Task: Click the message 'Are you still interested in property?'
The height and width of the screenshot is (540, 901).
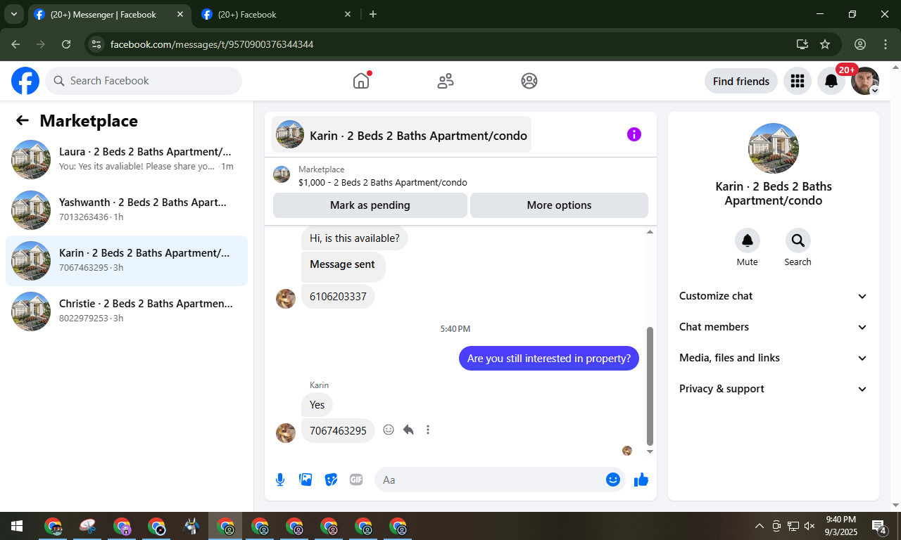Action: click(x=549, y=359)
